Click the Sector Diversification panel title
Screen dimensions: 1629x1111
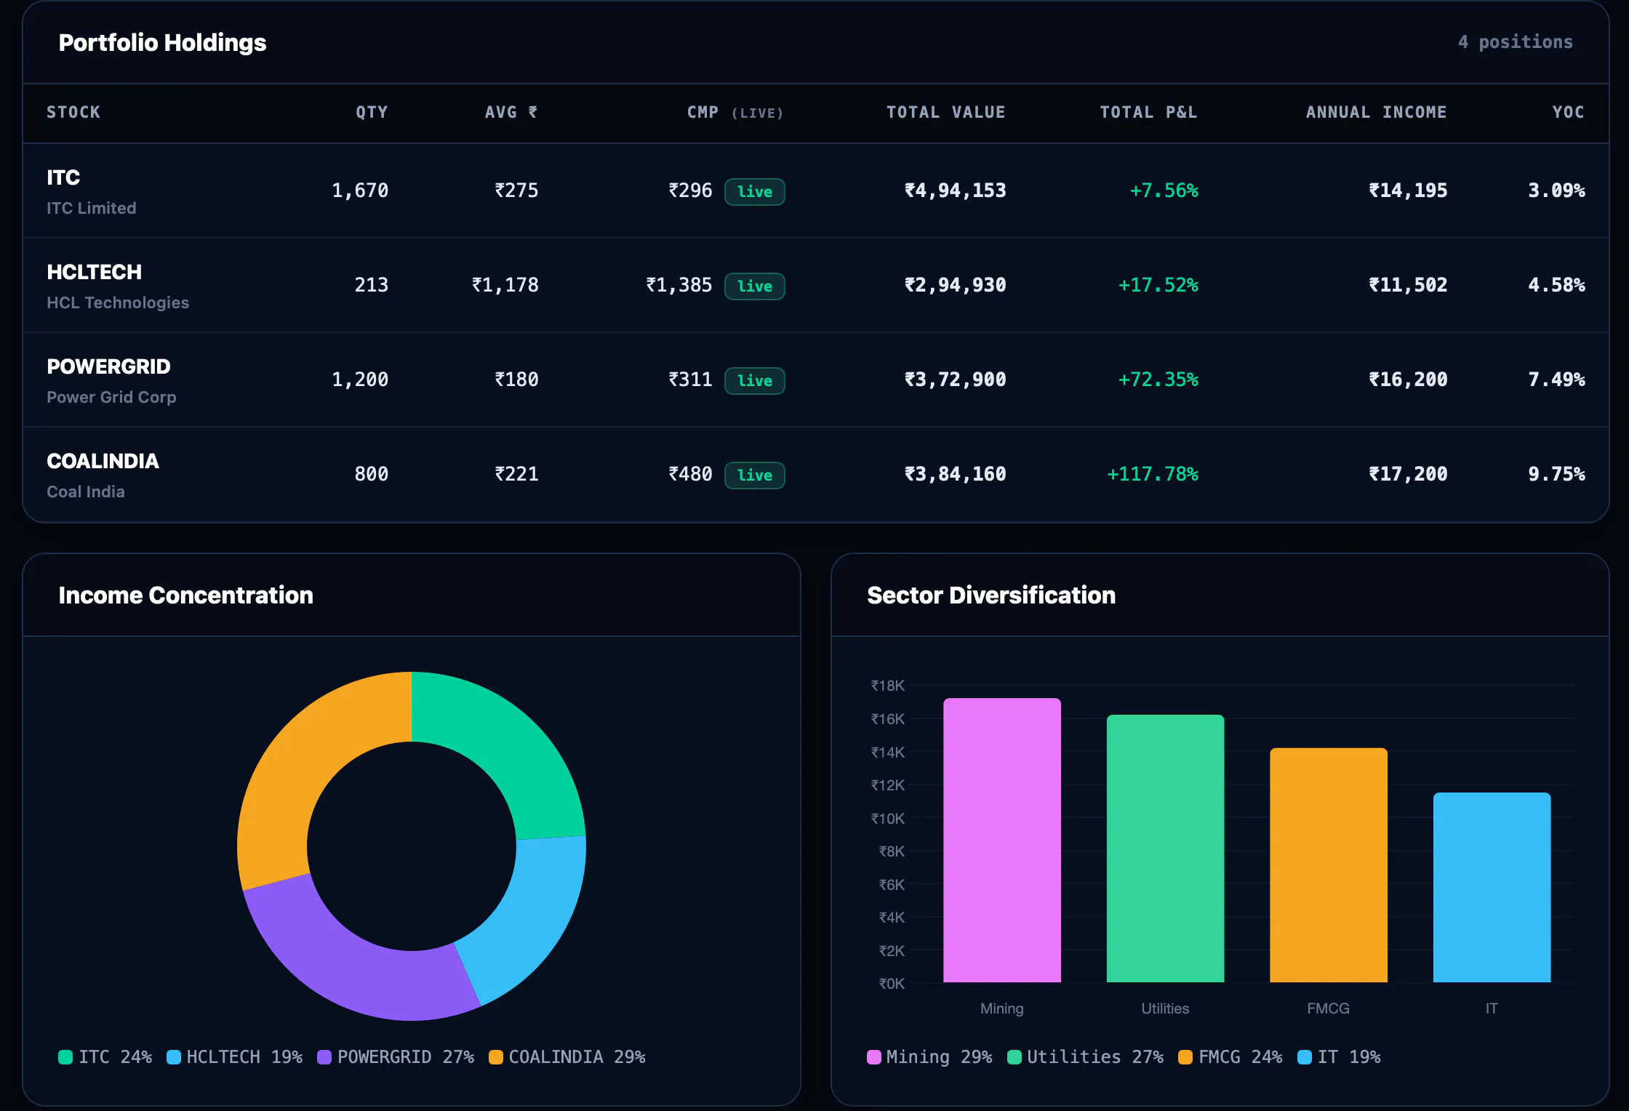tap(991, 595)
